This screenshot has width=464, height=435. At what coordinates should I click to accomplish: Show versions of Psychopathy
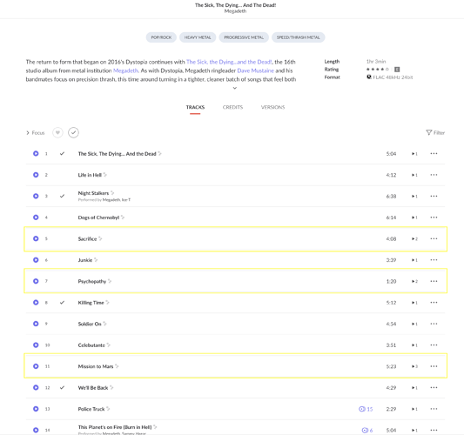pyautogui.click(x=414, y=281)
